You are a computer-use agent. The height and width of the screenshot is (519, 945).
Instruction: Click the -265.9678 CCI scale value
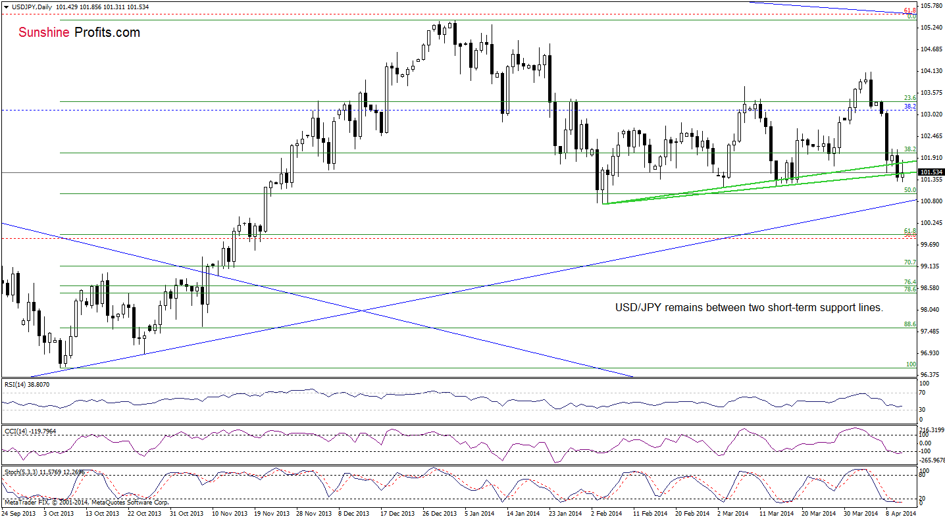pos(932,460)
